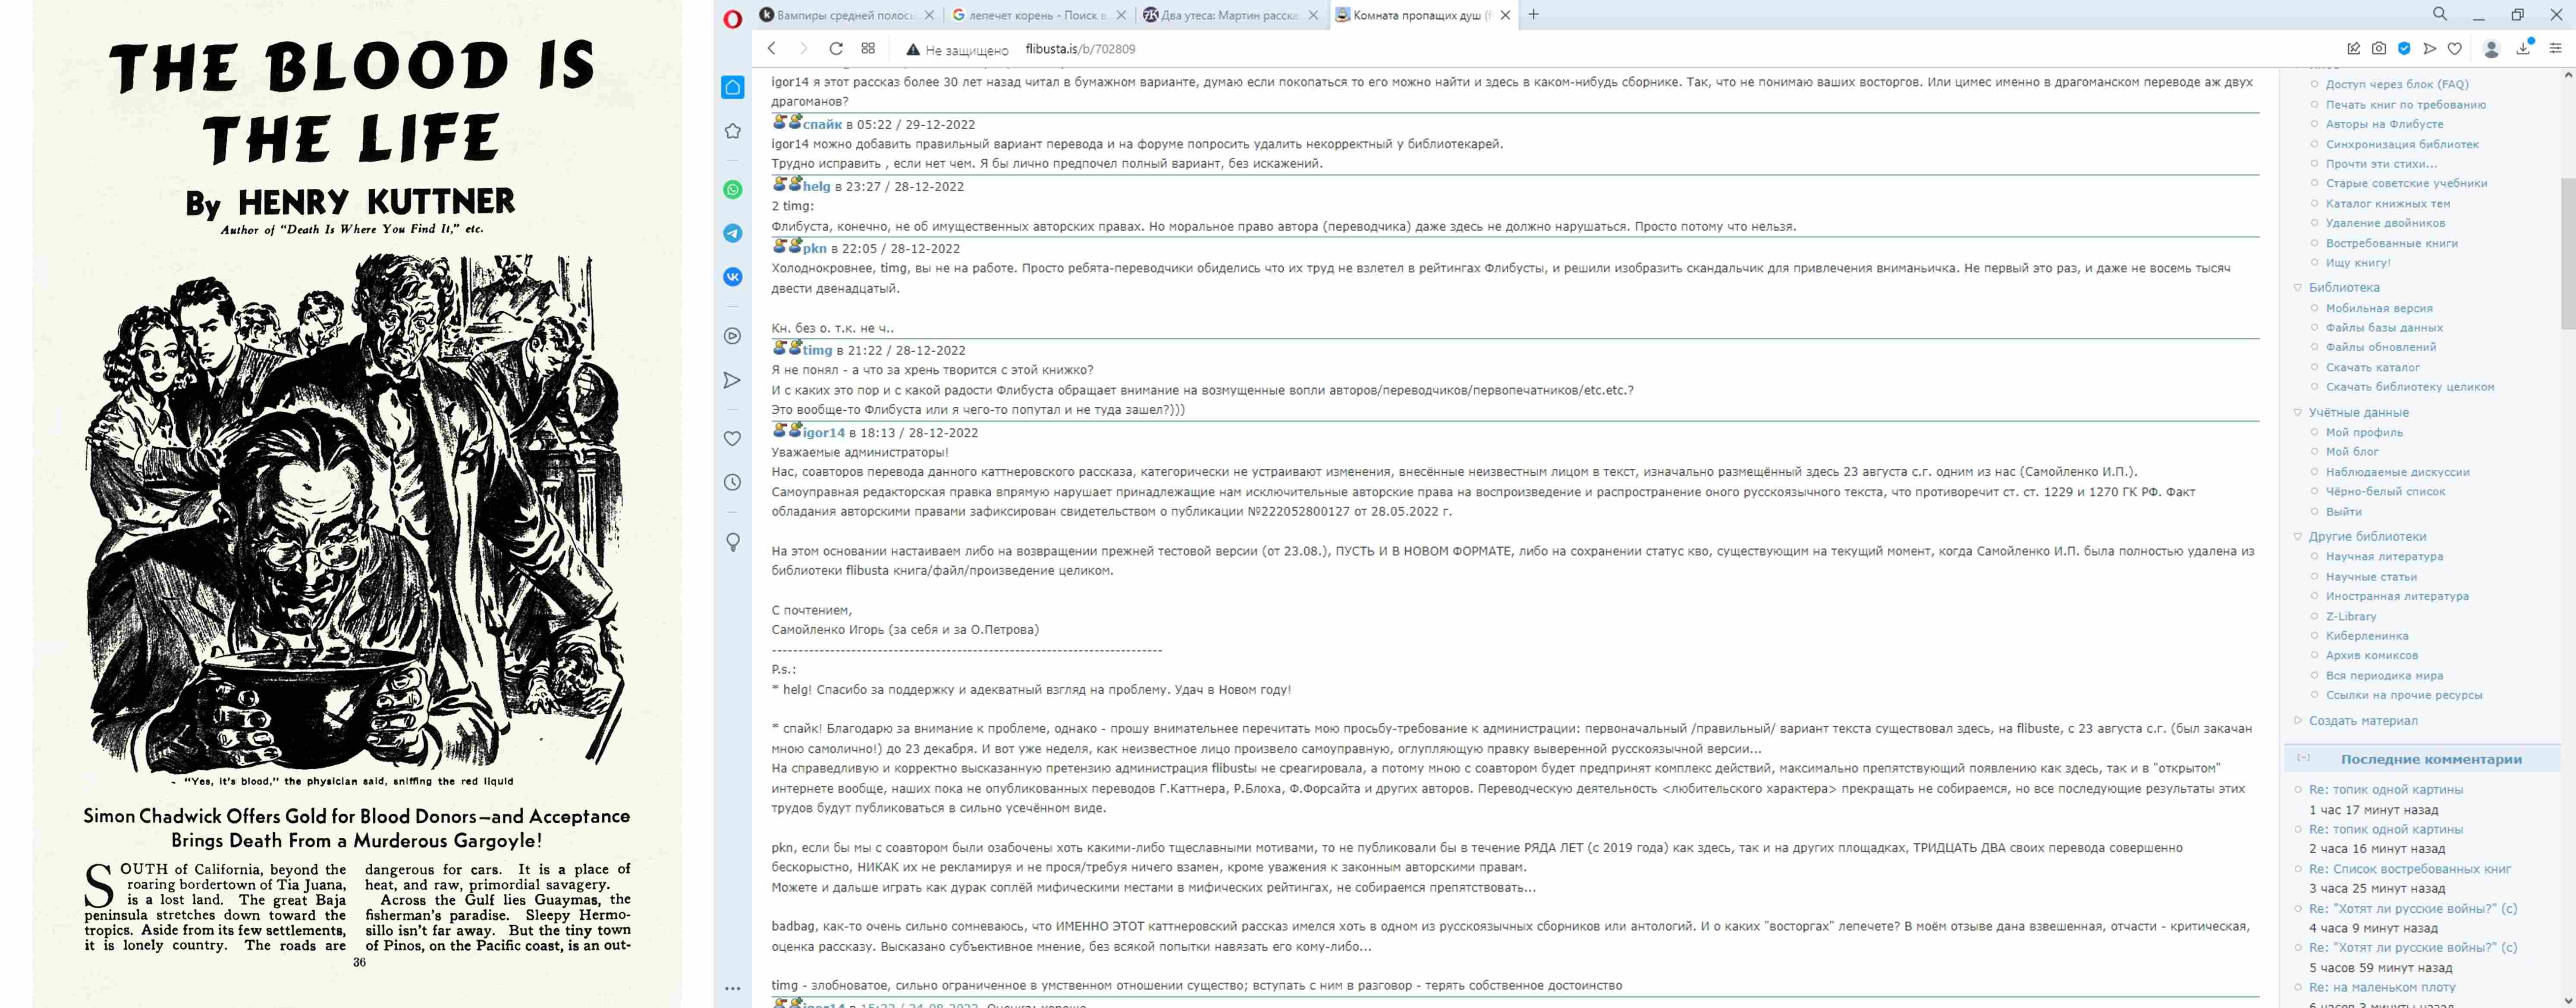The height and width of the screenshot is (1008, 2576).
Task: Open 'Re: Список востребованных книг' comment
Action: pyautogui.click(x=2409, y=869)
